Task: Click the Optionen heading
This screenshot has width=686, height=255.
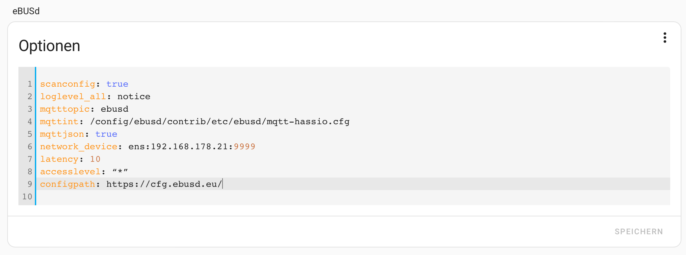Action: 49,46
